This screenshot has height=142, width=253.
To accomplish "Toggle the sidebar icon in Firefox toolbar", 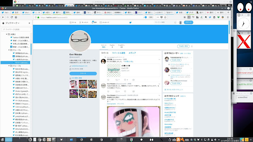I will pos(189,17).
